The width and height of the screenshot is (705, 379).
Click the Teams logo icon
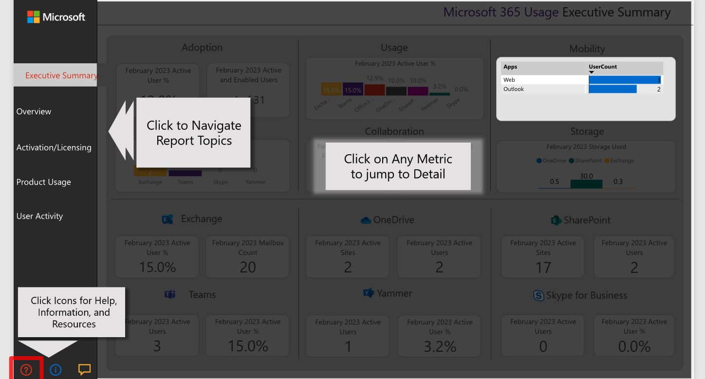pyautogui.click(x=170, y=294)
